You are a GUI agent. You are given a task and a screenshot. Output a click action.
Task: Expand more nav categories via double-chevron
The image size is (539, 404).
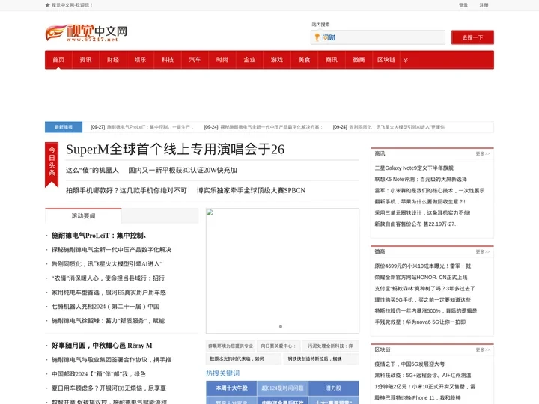[406, 60]
